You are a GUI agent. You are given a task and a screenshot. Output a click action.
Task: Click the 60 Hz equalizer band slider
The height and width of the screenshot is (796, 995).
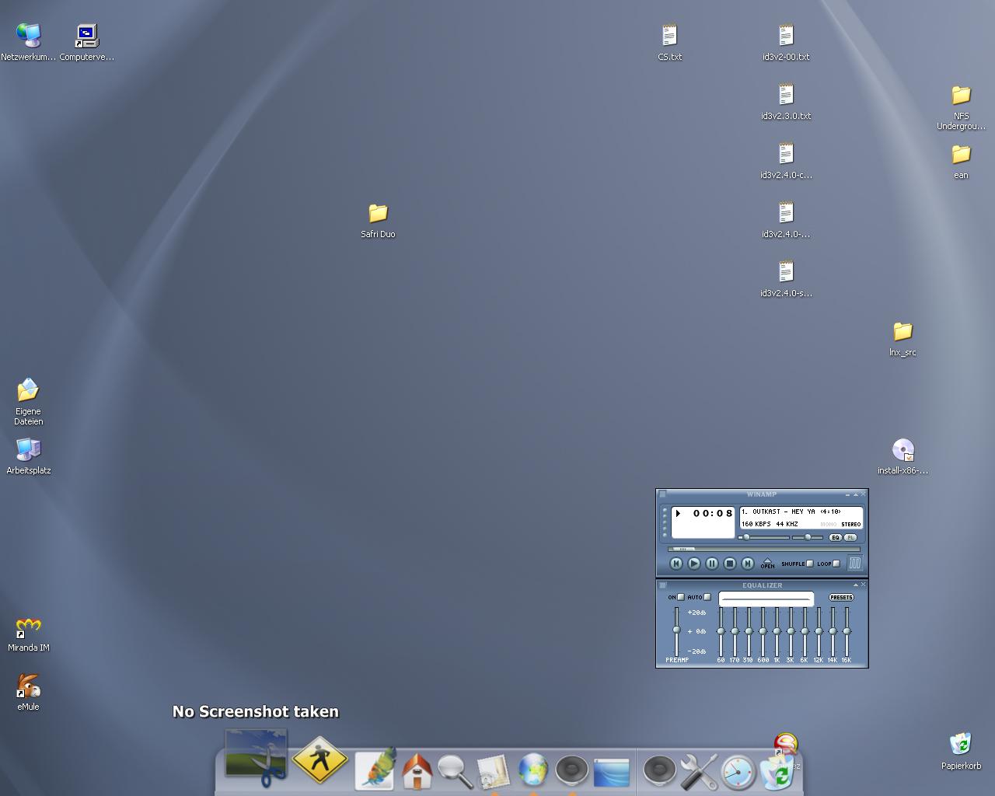tap(721, 631)
